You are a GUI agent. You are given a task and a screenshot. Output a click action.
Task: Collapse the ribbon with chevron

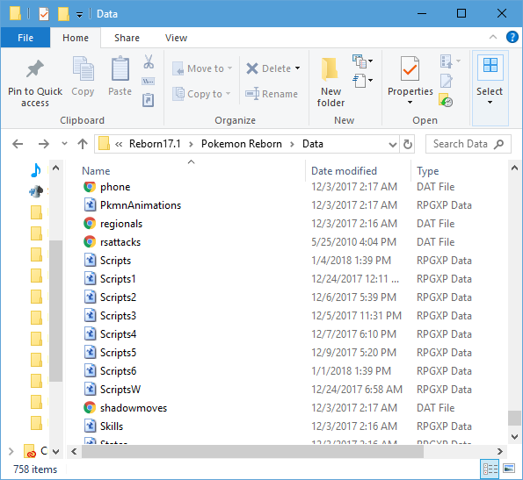pyautogui.click(x=492, y=37)
